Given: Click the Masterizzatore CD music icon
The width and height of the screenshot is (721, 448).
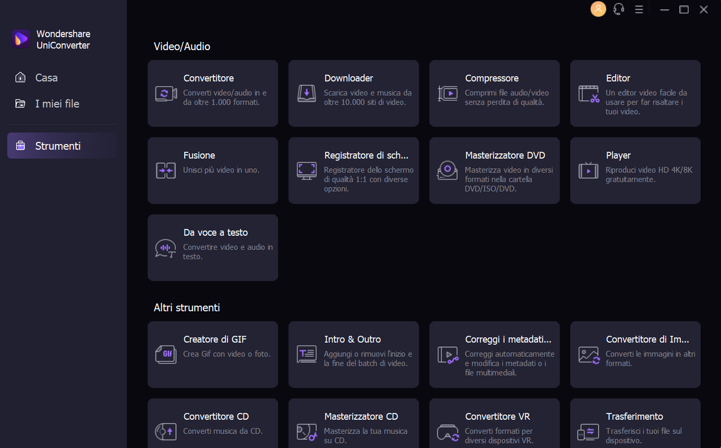Looking at the screenshot, I should (x=307, y=432).
